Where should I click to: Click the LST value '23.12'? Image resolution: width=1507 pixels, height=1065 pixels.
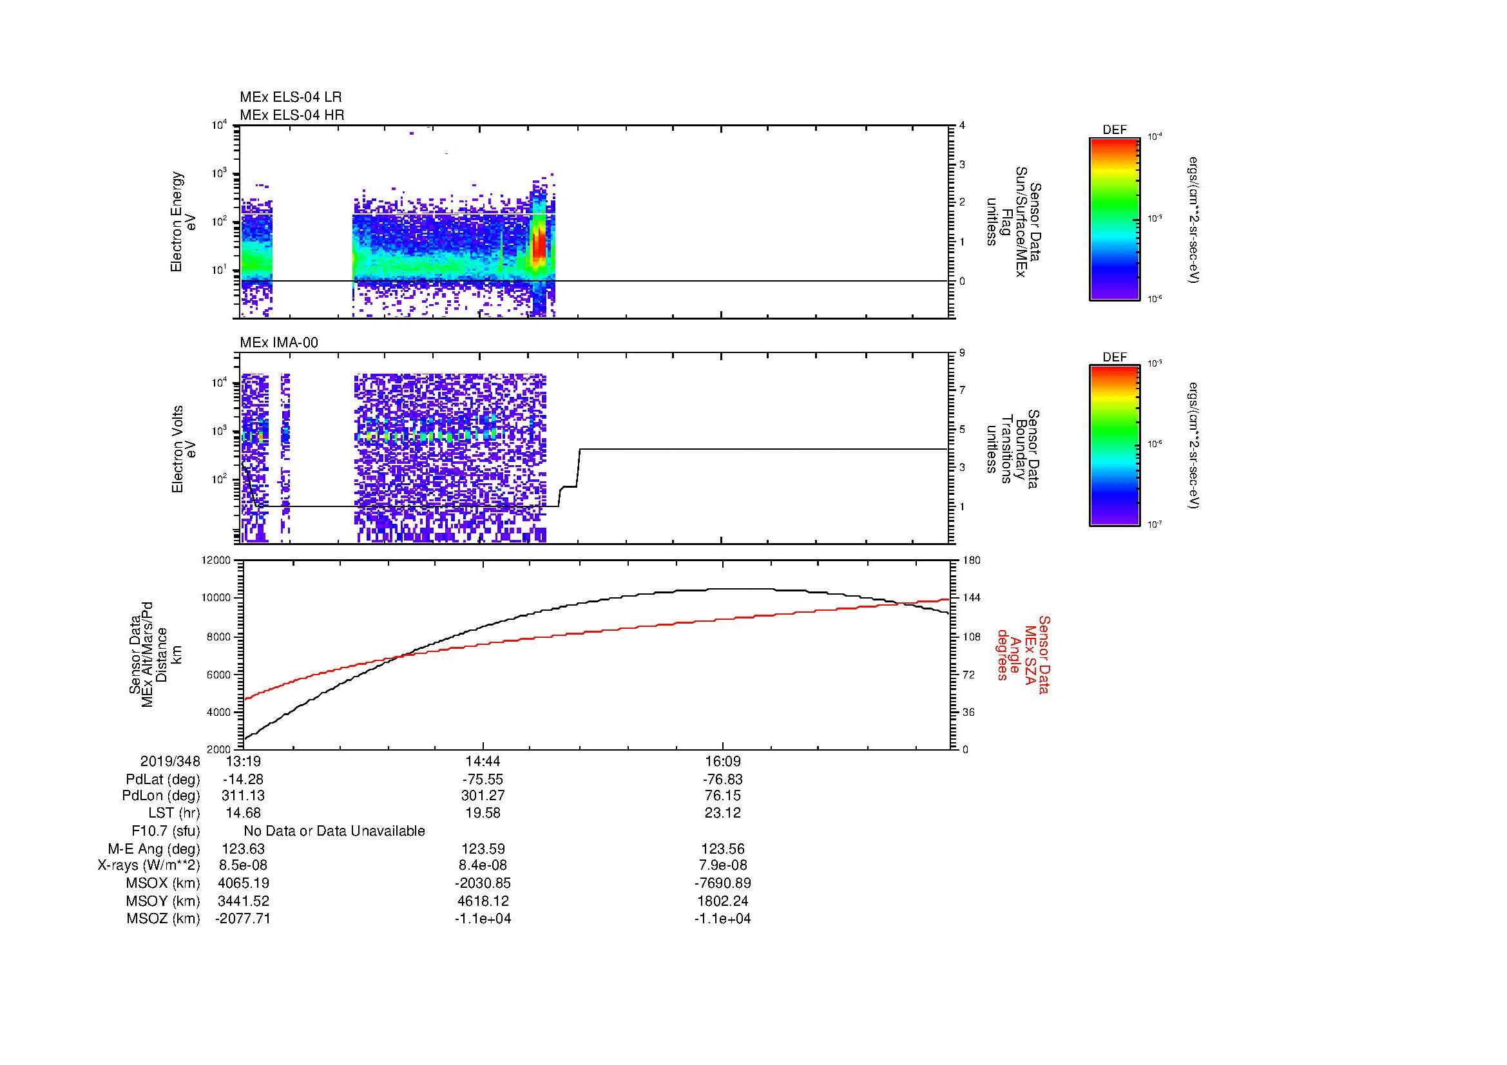723,813
